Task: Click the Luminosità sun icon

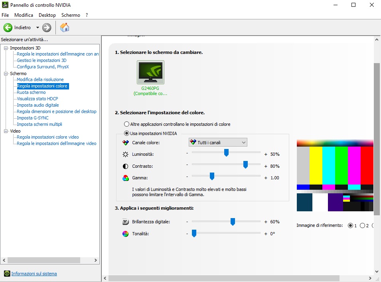Action: pyautogui.click(x=125, y=154)
